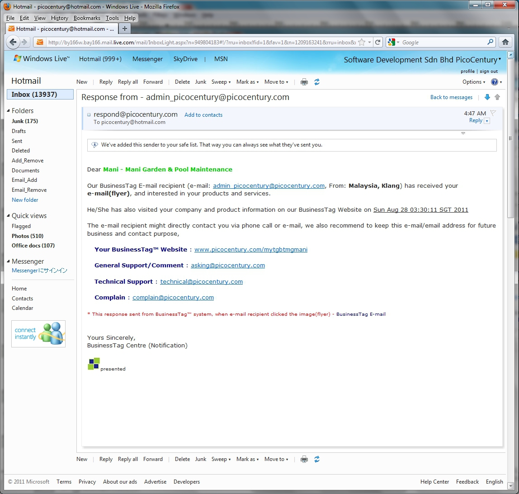Collapse message header with small square toggle
Viewport: 519px width, 494px height.
point(89,115)
